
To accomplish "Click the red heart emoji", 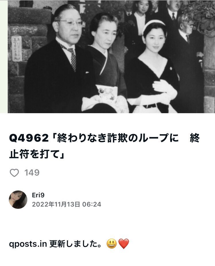I will (124, 244).
